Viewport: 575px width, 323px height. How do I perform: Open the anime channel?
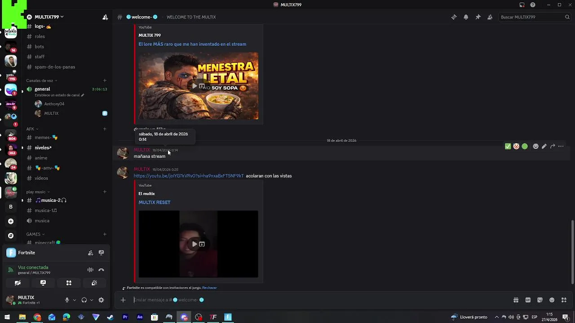[66, 158]
